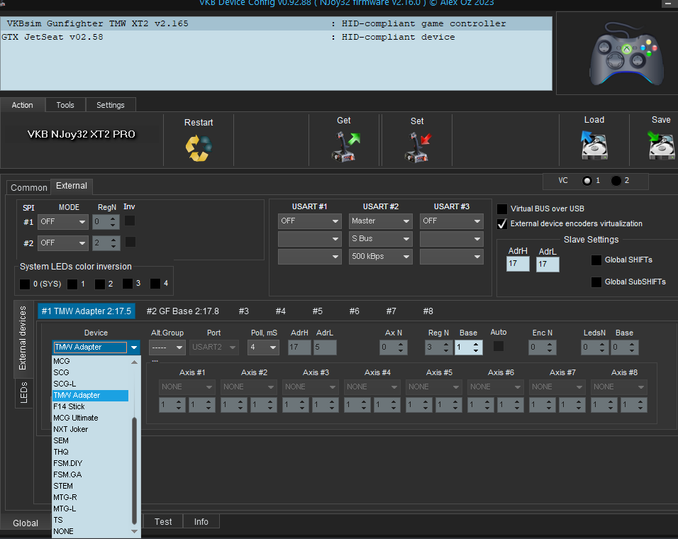Click the SPI #1 RegN stepper

pyautogui.click(x=106, y=222)
